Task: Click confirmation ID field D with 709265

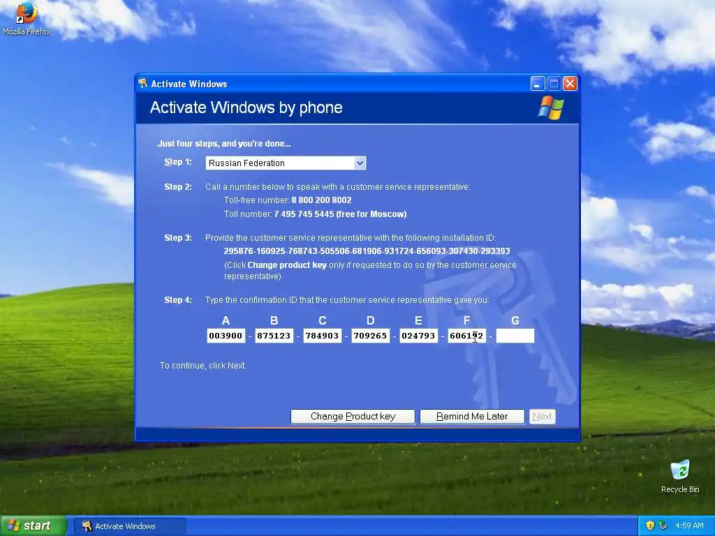Action: pos(370,336)
